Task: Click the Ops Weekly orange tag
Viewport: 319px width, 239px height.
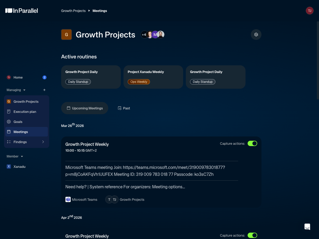Action: [139, 82]
